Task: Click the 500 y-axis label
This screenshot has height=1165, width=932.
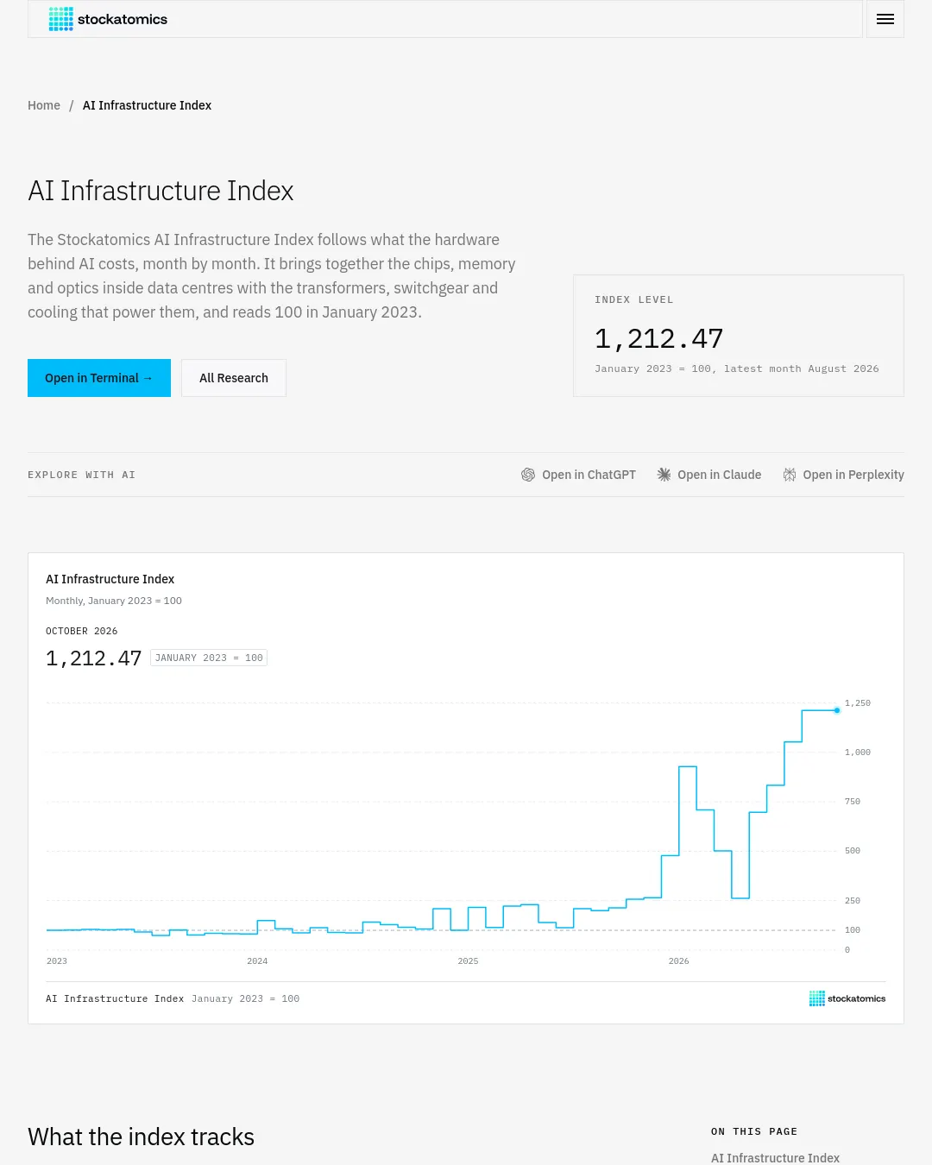Action: [x=853, y=851]
